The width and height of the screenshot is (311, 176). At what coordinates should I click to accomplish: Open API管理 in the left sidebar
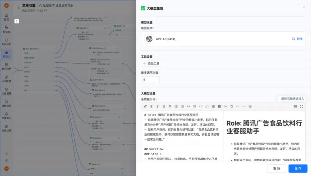click(x=7, y=79)
